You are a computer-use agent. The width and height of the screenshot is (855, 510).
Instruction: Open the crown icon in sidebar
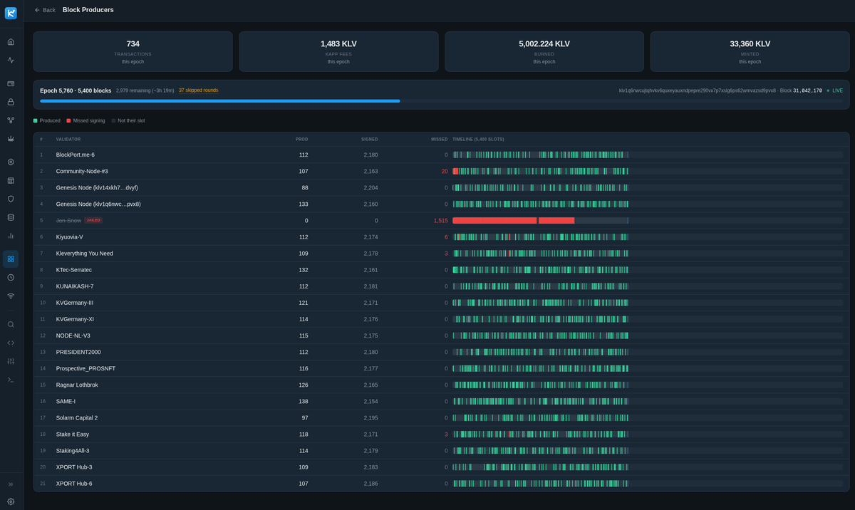pos(11,139)
